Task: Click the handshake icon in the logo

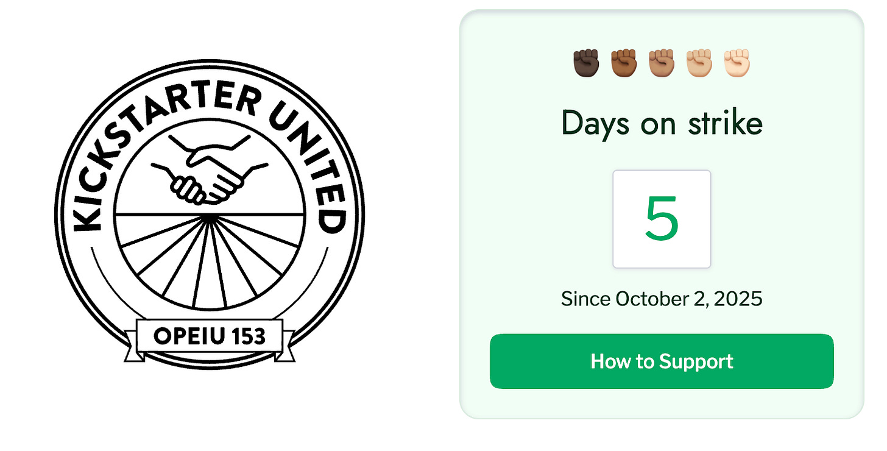Action: click(x=209, y=169)
